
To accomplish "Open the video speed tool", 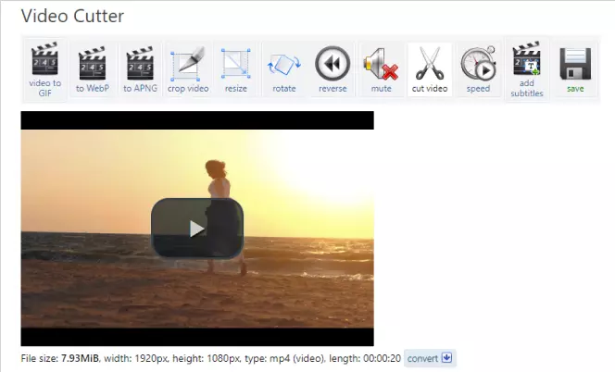I will coord(478,69).
